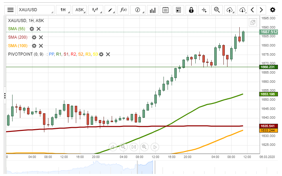Click the SMA 100 value label 1633.244

[x=268, y=131]
